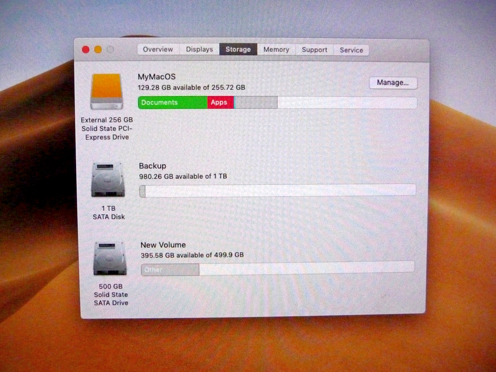Select the Storage tab
Viewport: 496px width, 372px height.
(x=238, y=49)
